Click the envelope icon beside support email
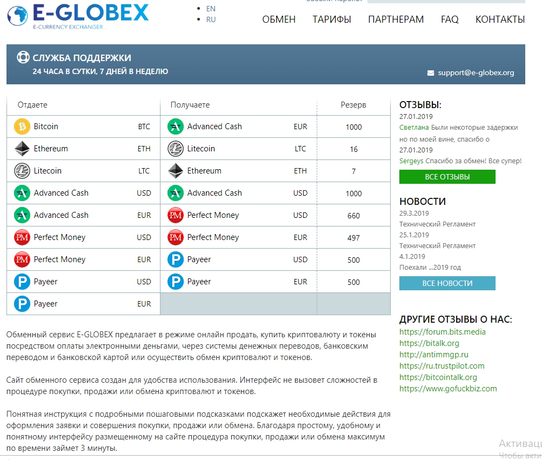Viewport: 542px width, 460px height. (431, 73)
